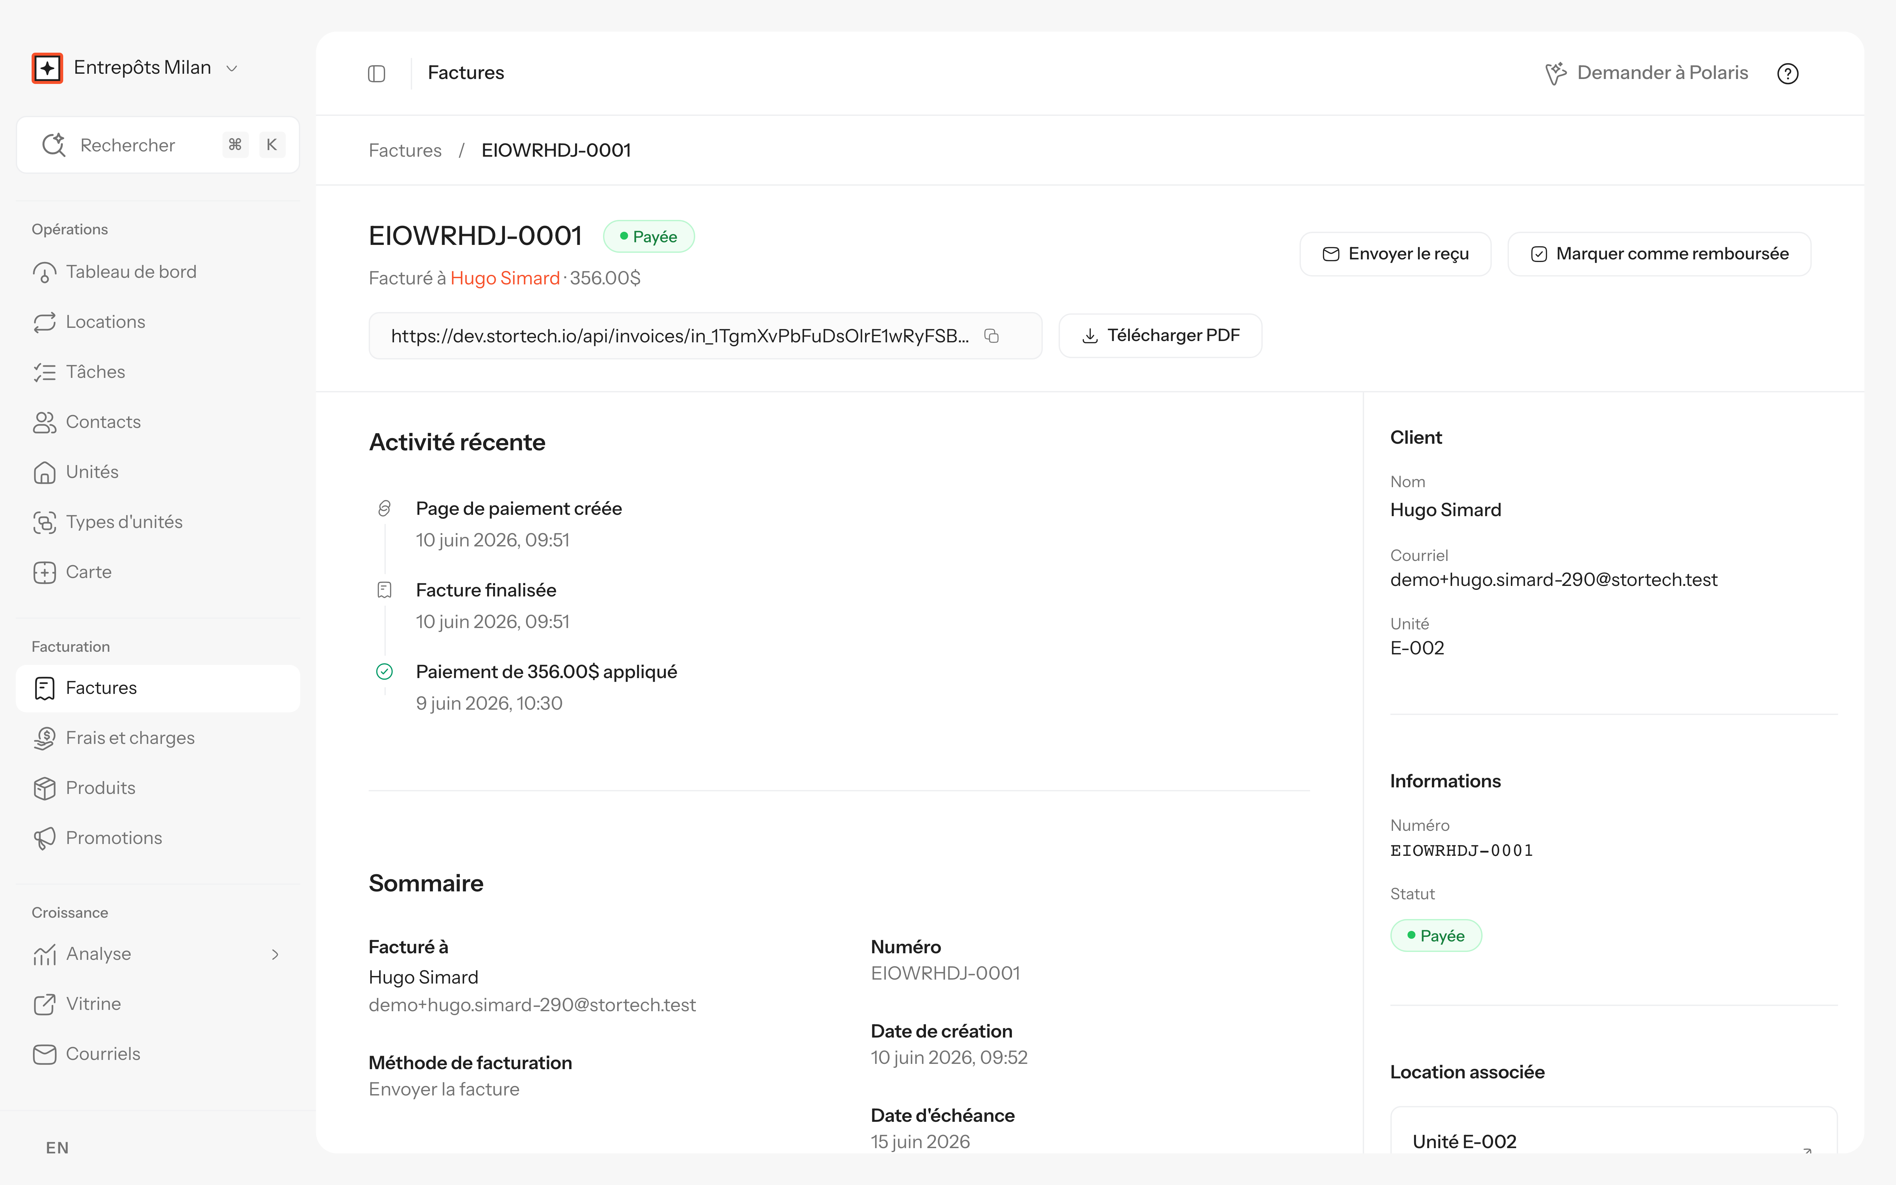Click the Produits box icon
The image size is (1896, 1185).
(45, 788)
